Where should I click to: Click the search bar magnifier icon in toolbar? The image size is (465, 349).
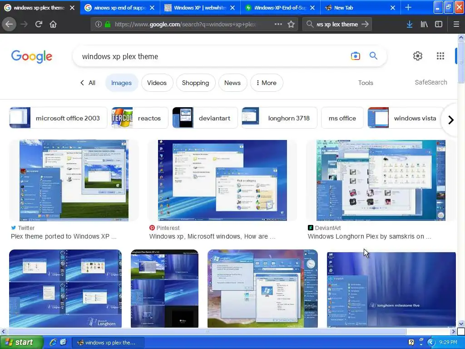tap(310, 25)
